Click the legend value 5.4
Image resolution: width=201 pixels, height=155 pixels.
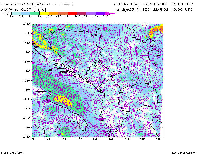(x=30, y=16)
